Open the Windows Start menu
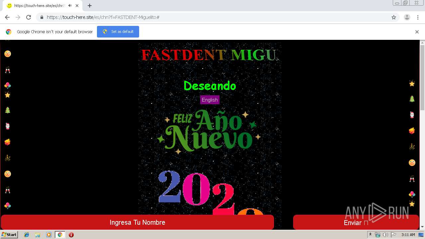Screen dimensions: 425x239 [9, 235]
